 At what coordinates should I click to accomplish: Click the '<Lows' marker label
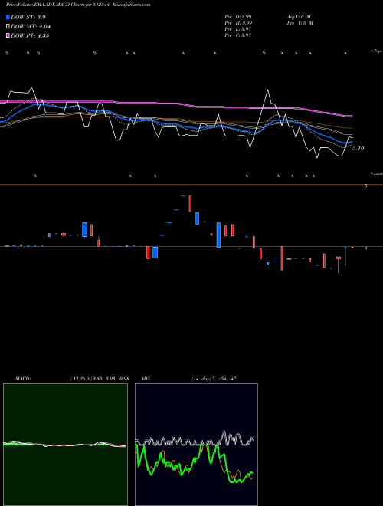pos(376,173)
